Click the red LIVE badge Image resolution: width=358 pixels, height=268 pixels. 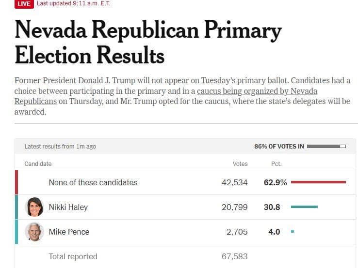(24, 4)
